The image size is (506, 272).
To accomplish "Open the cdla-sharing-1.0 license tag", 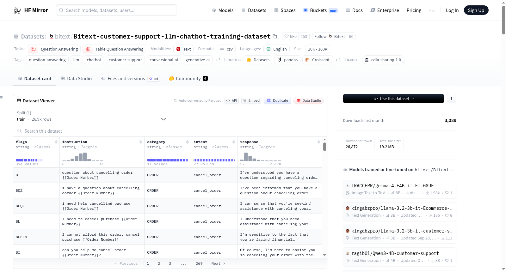I will click(x=383, y=60).
